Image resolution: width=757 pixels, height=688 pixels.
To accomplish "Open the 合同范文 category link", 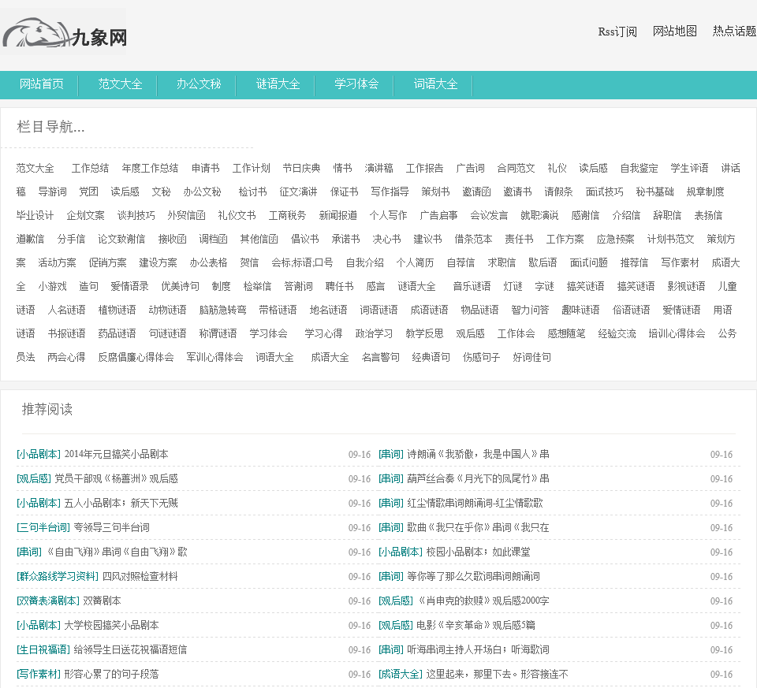I will [x=516, y=168].
